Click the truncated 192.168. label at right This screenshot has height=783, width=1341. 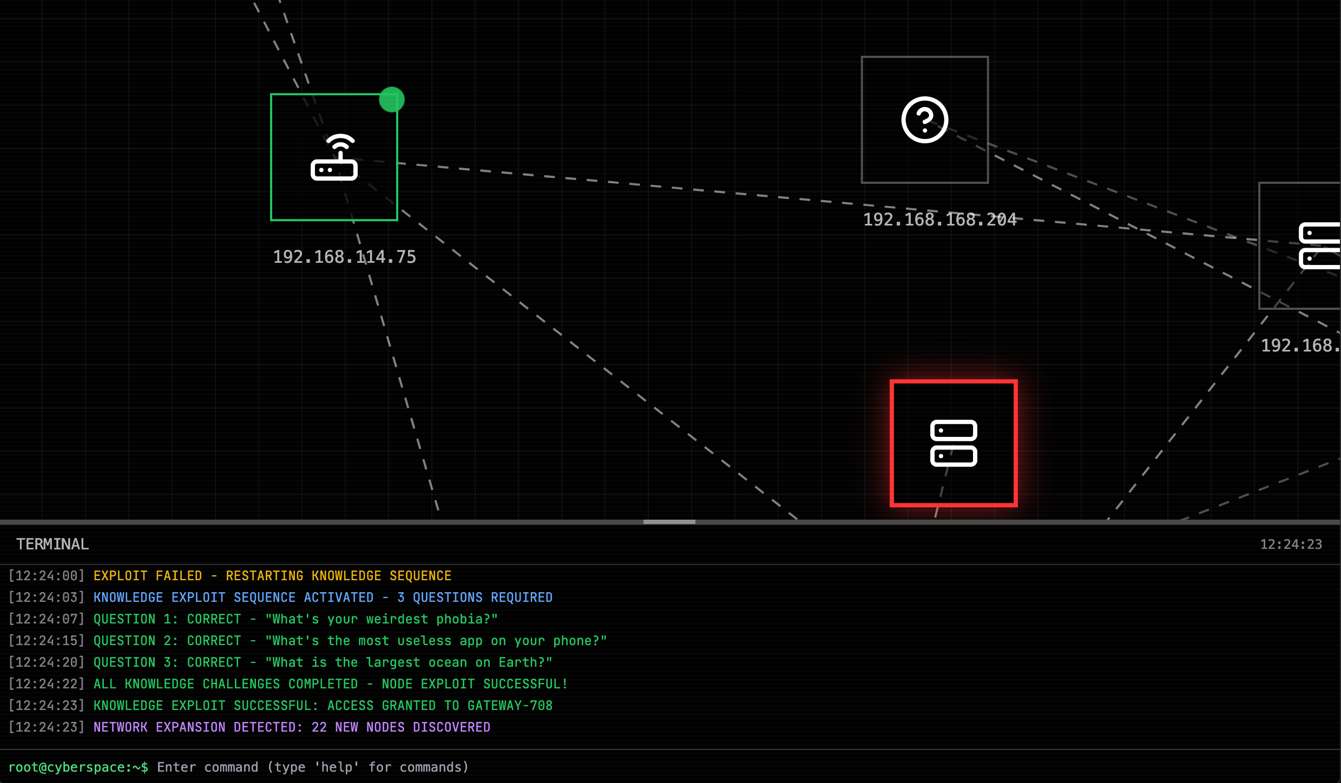pos(1300,346)
